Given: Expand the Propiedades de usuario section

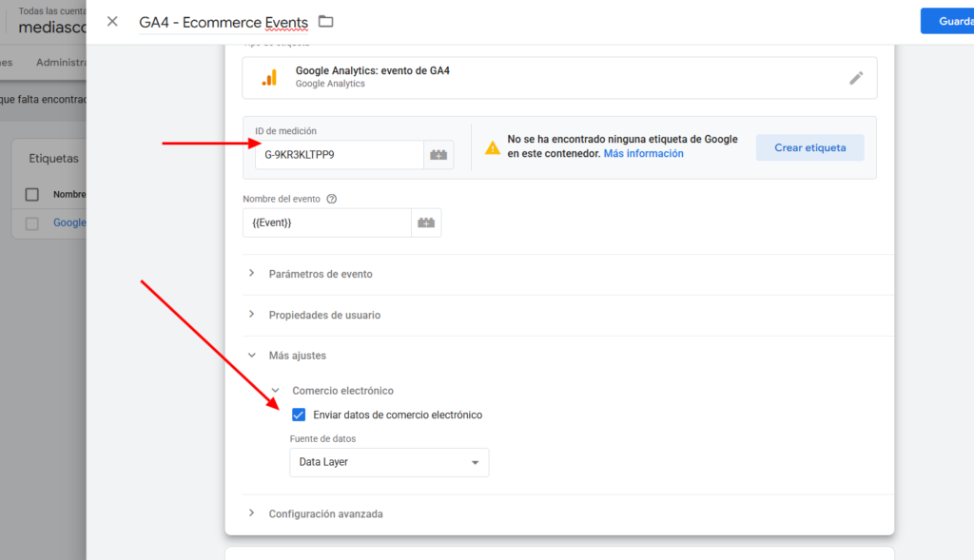Looking at the screenshot, I should 324,315.
